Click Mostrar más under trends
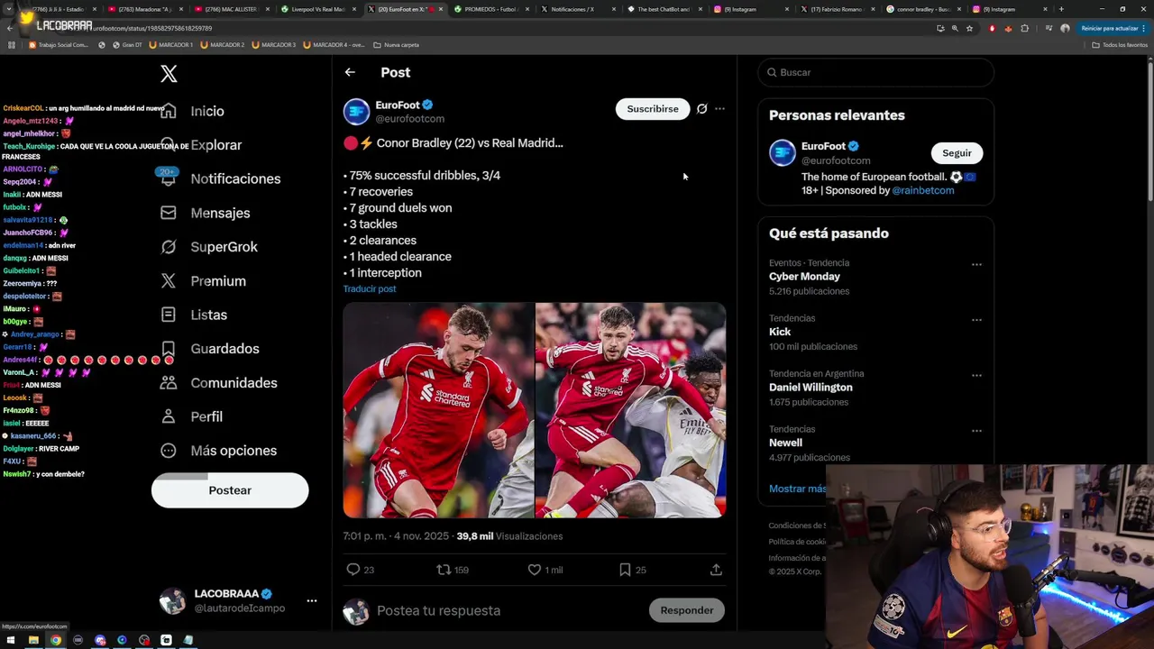 (797, 489)
